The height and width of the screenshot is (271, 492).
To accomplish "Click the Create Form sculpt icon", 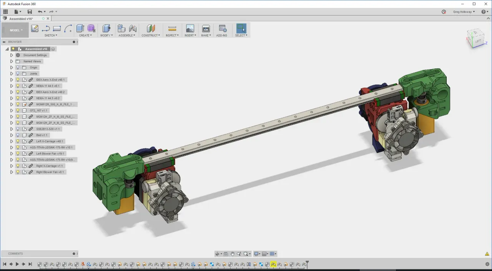I will [x=91, y=28].
